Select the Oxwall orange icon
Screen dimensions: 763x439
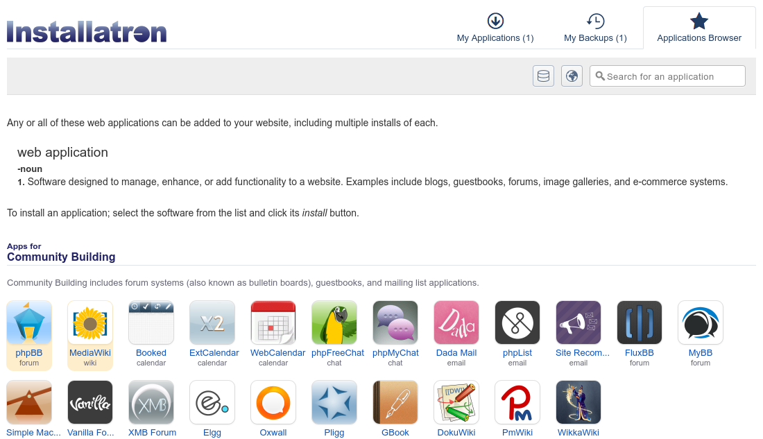pos(273,402)
